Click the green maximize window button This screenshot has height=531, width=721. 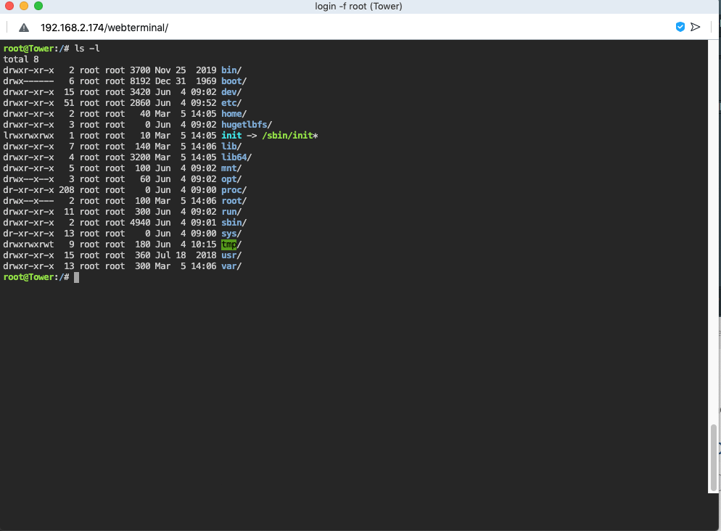[38, 6]
